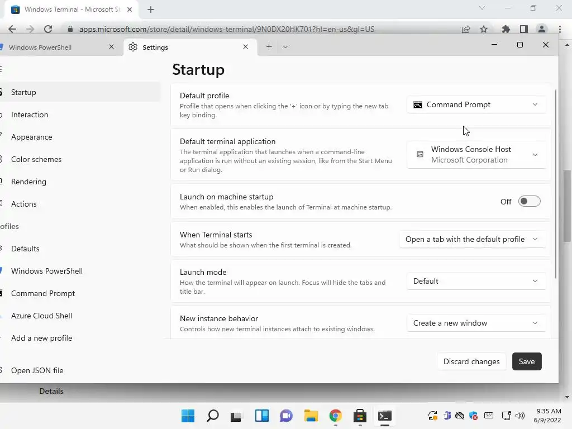Close the Windows Terminal browser tab
The height and width of the screenshot is (429, 572).
[130, 9]
